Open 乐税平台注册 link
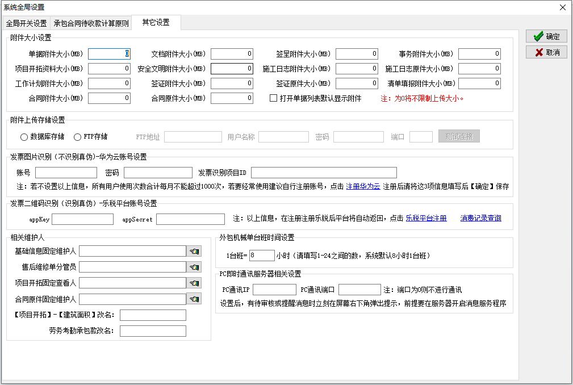This screenshot has width=573, height=385. point(426,218)
